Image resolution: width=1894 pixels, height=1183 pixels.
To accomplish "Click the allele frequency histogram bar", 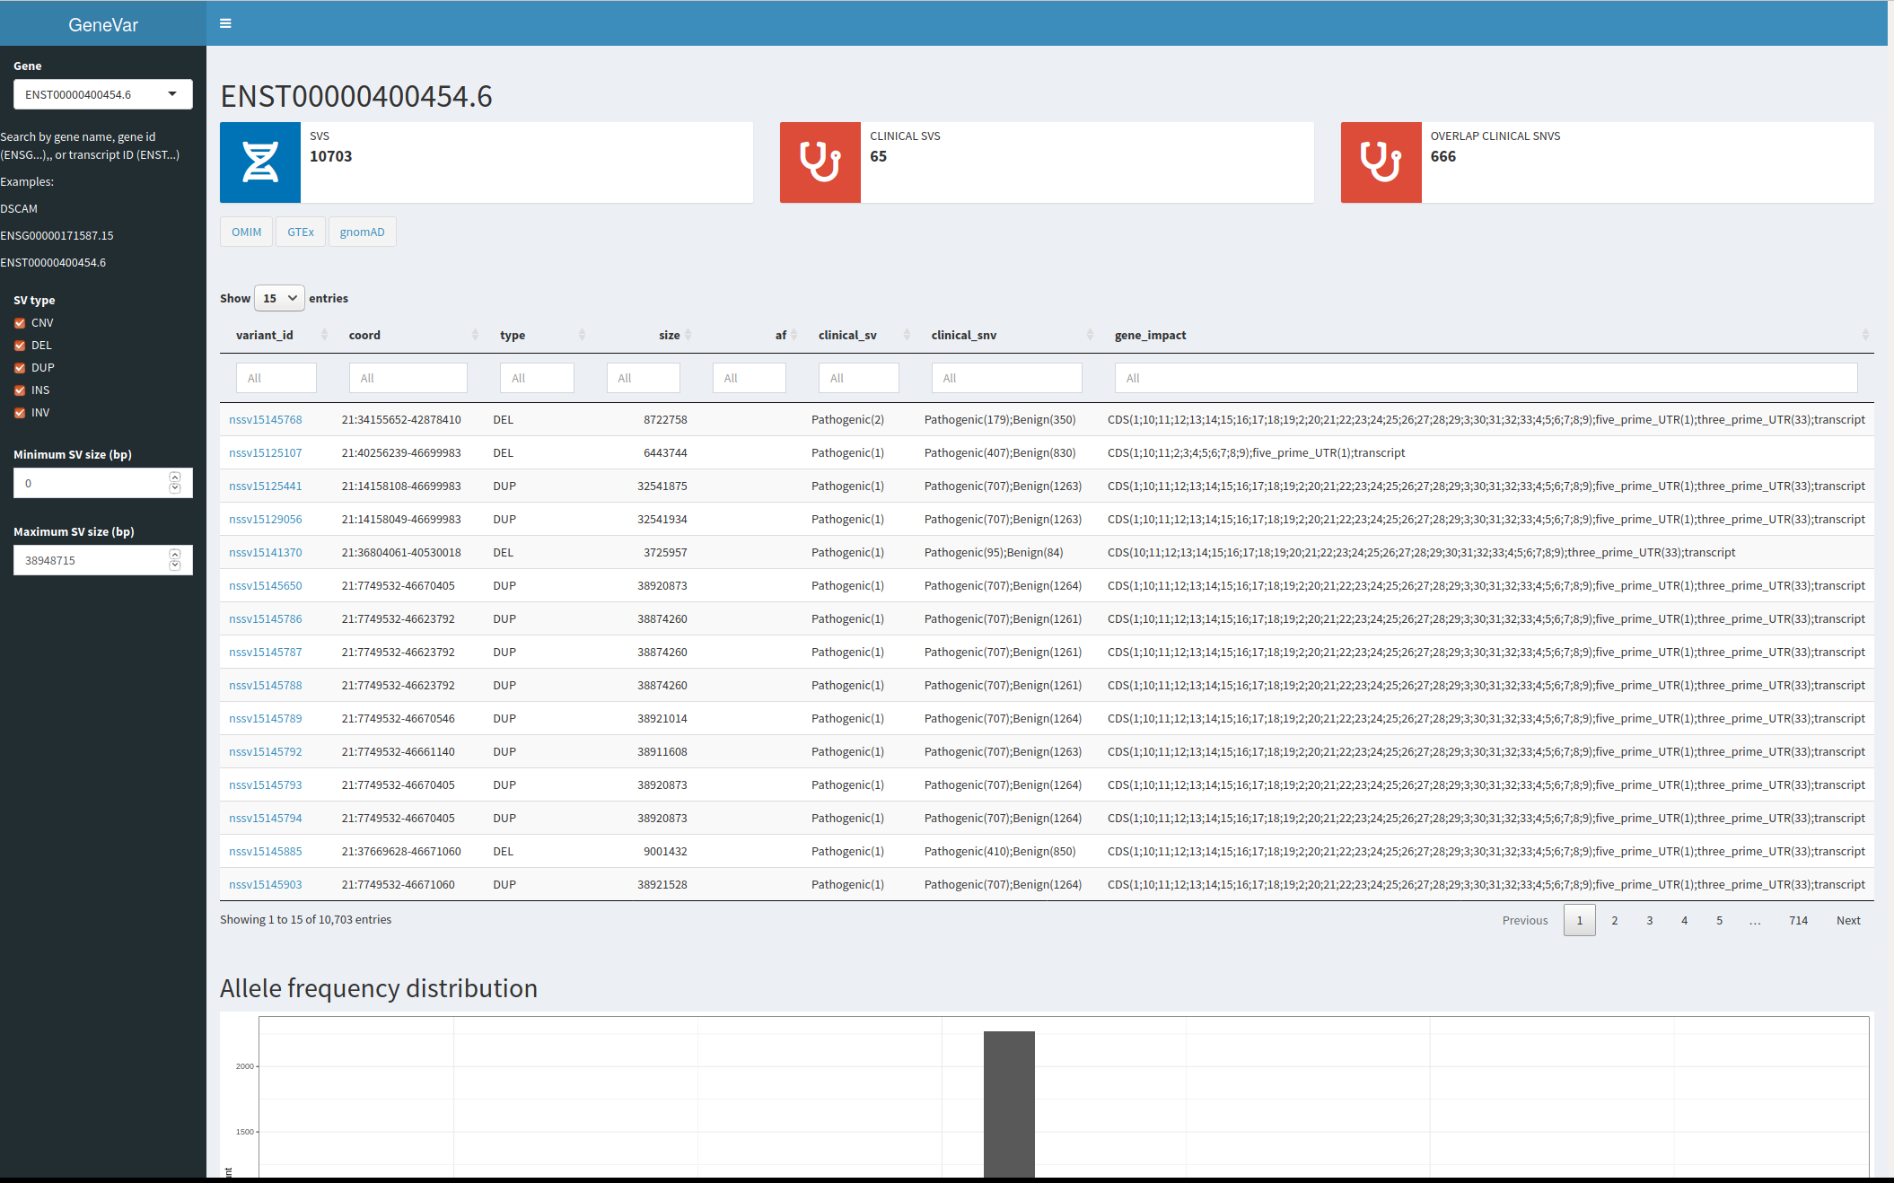I will click(1009, 1104).
